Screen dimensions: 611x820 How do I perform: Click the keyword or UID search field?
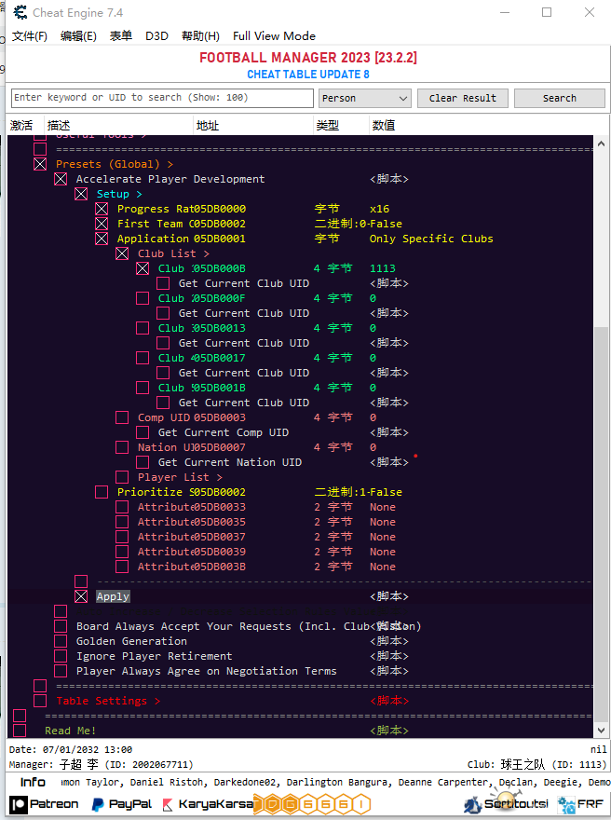click(162, 98)
